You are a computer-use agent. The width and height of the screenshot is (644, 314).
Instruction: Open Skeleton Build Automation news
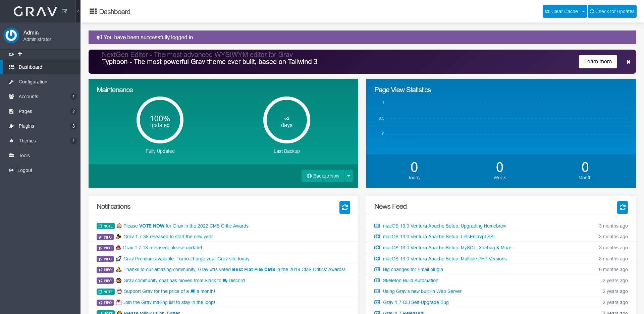(x=411, y=280)
